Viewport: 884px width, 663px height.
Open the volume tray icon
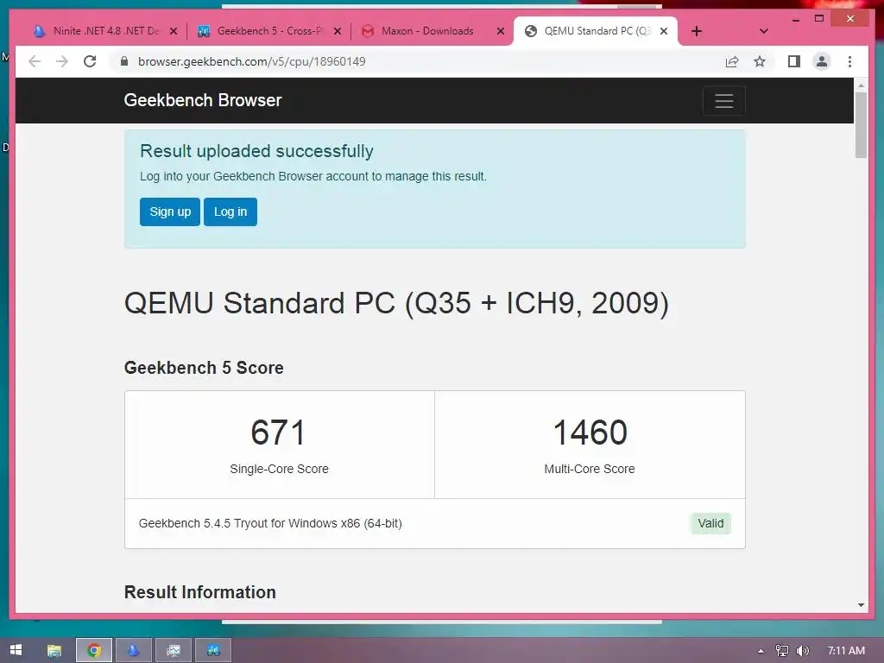(802, 651)
